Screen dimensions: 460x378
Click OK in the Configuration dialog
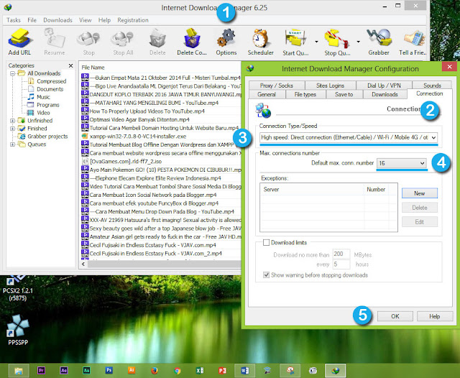click(x=395, y=316)
